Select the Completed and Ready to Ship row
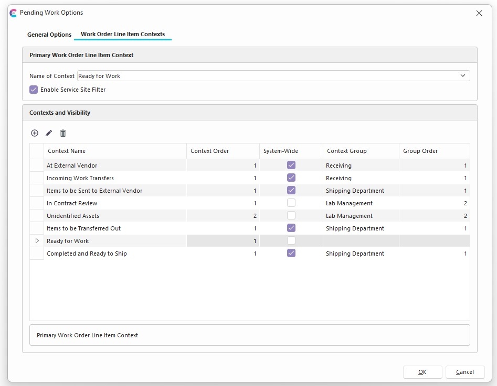Viewport: 497px width, 386px height. pyautogui.click(x=87, y=253)
